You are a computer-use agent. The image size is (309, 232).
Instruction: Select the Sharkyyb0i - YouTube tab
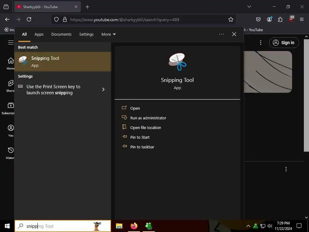coord(47,7)
